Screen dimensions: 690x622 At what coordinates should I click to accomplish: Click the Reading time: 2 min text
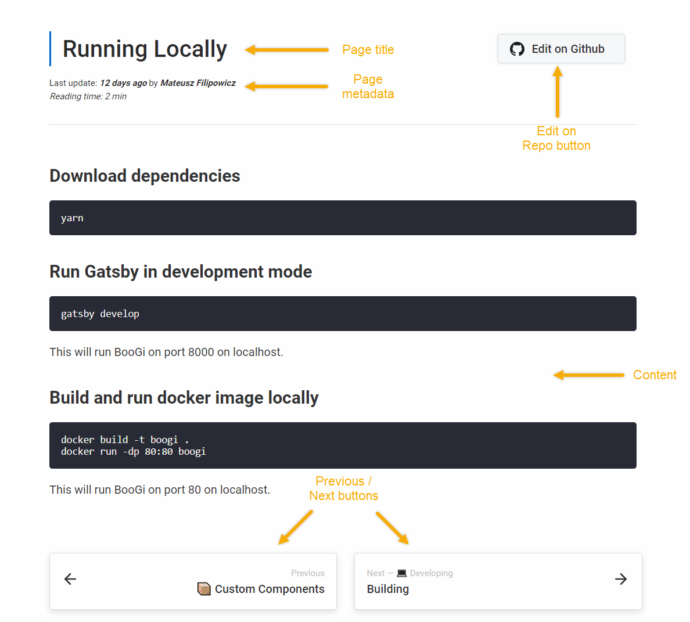(88, 96)
